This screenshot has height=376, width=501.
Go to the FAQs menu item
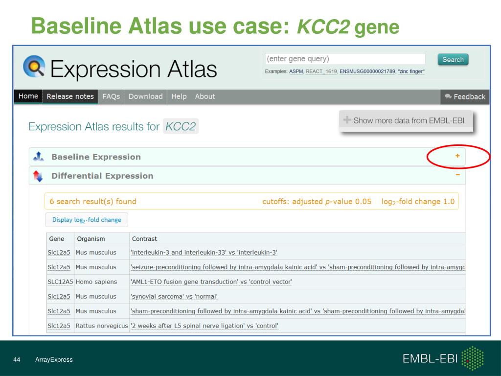(x=111, y=96)
